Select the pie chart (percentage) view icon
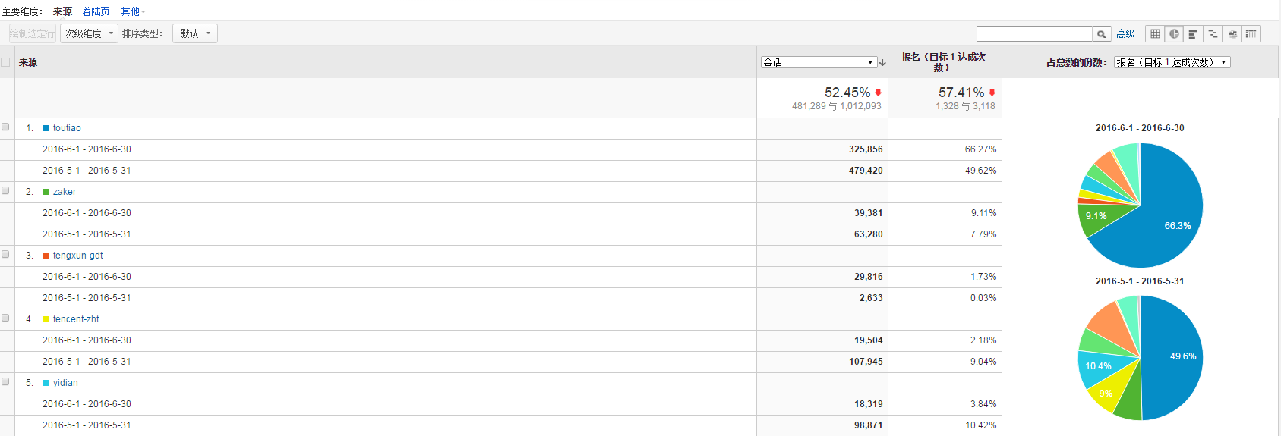This screenshot has width=1281, height=436. coord(1174,33)
